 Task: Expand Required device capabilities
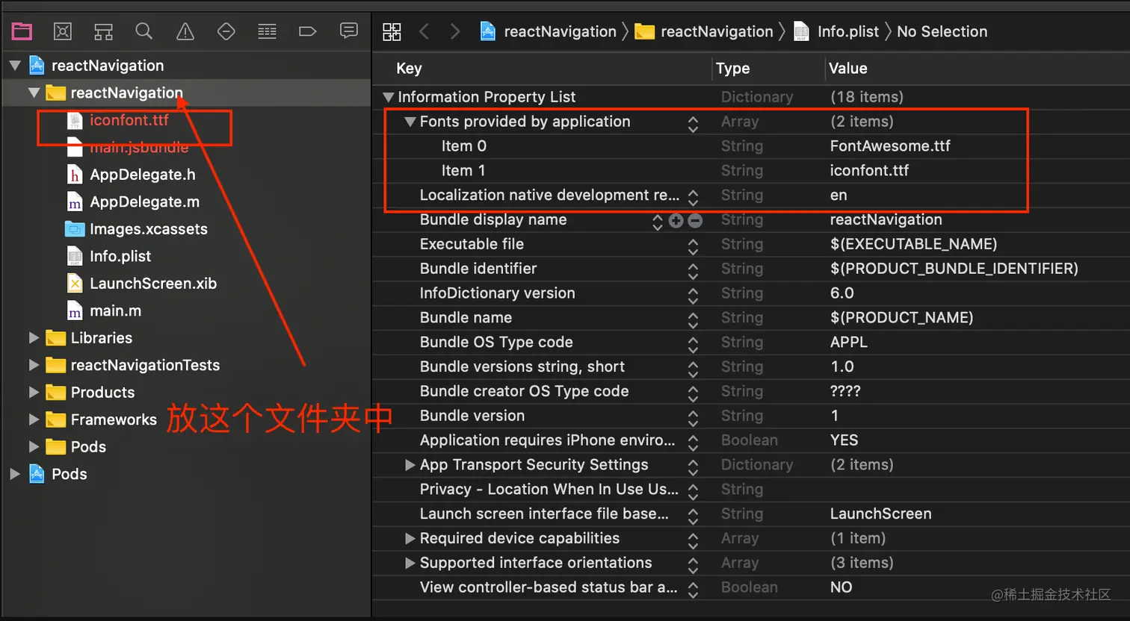pyautogui.click(x=410, y=538)
